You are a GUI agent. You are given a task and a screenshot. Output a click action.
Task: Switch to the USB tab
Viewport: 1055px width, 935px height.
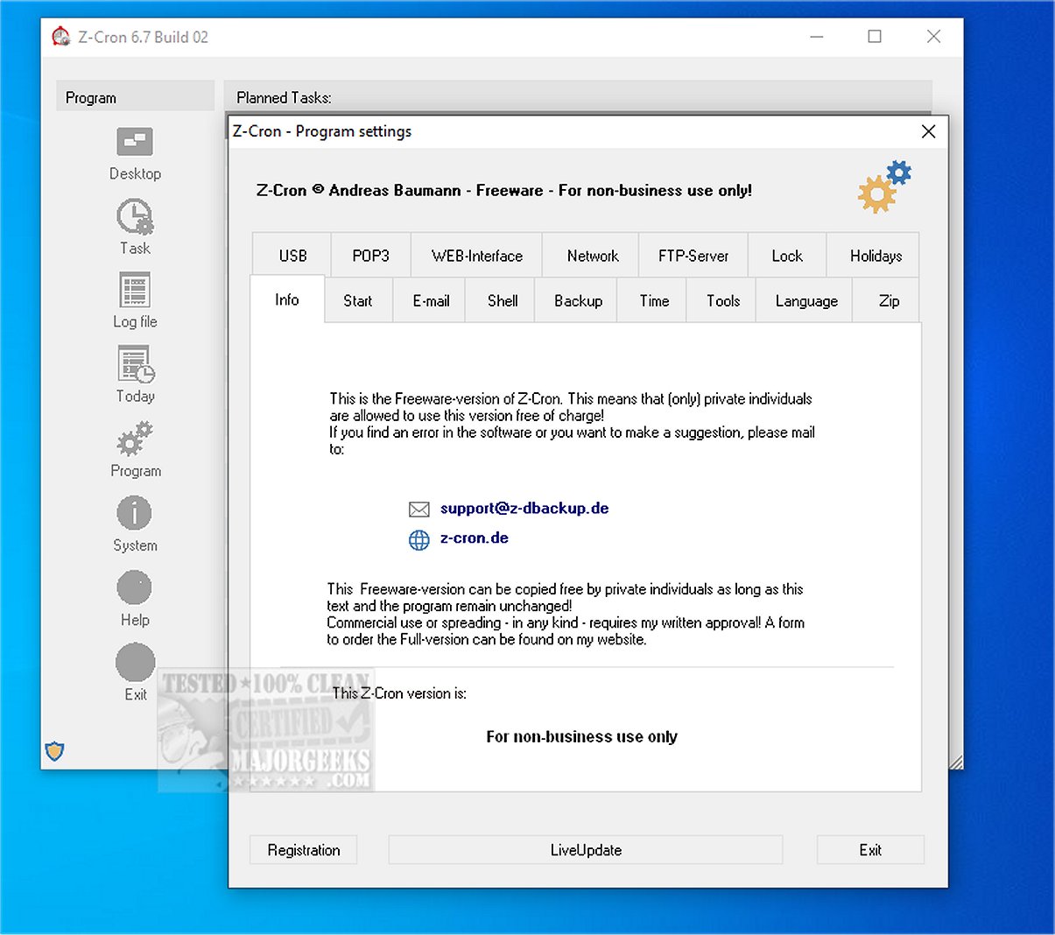(x=292, y=256)
